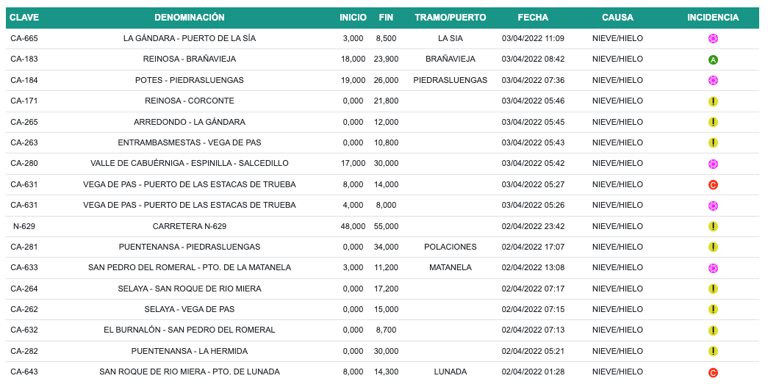Click the 'MATANELA' tramo cell
768x384 pixels.
(450, 267)
